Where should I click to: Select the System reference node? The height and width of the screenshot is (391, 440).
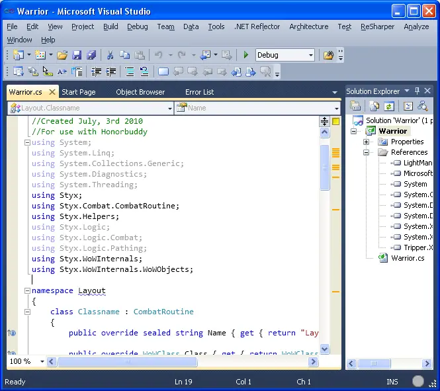pyautogui.click(x=416, y=184)
